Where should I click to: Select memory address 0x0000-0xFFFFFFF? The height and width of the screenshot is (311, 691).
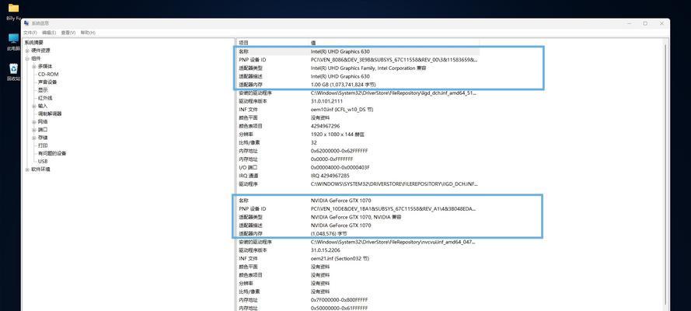click(x=332, y=159)
